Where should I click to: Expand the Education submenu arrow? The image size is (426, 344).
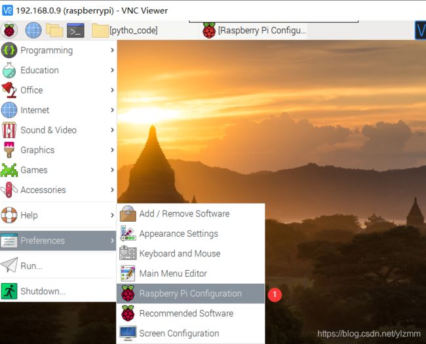[112, 70]
